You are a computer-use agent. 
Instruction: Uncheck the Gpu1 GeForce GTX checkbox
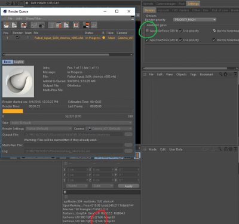(147, 40)
